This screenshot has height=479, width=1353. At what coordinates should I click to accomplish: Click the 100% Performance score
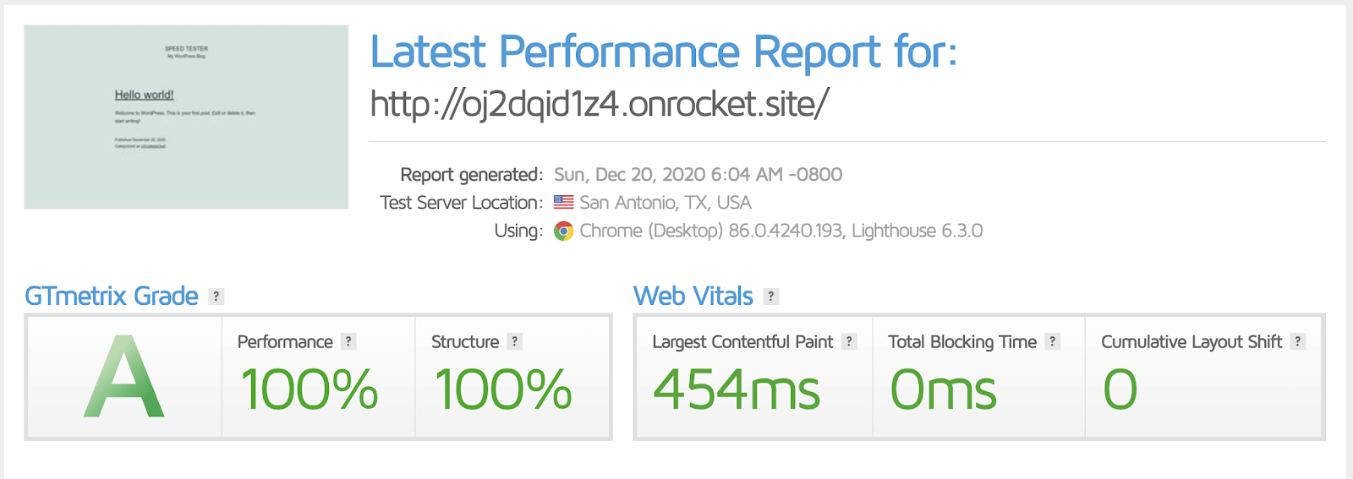(309, 389)
